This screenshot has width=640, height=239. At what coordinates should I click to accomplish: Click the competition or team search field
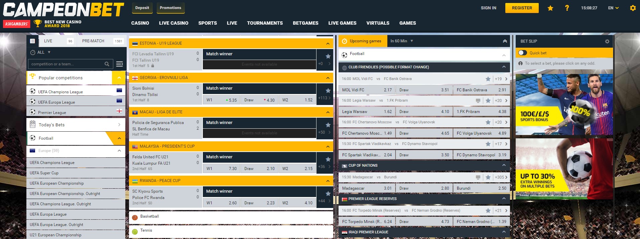coord(67,64)
